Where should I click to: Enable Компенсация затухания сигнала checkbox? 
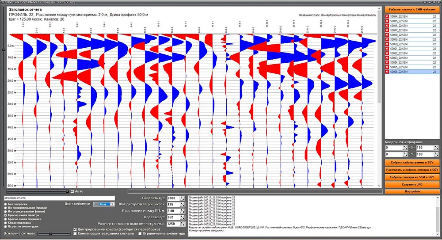coord(75,233)
